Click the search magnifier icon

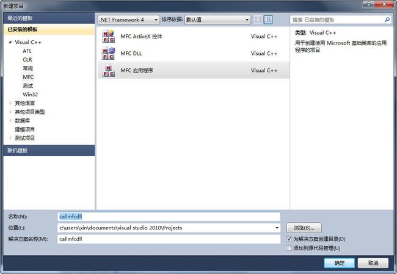pos(387,20)
